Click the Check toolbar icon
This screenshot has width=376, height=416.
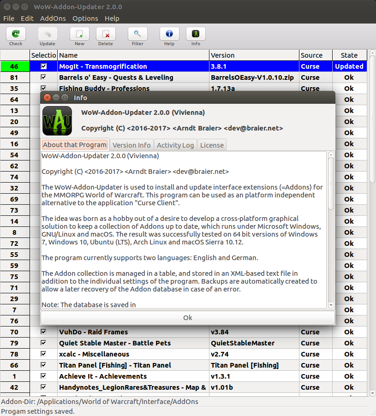[16, 34]
